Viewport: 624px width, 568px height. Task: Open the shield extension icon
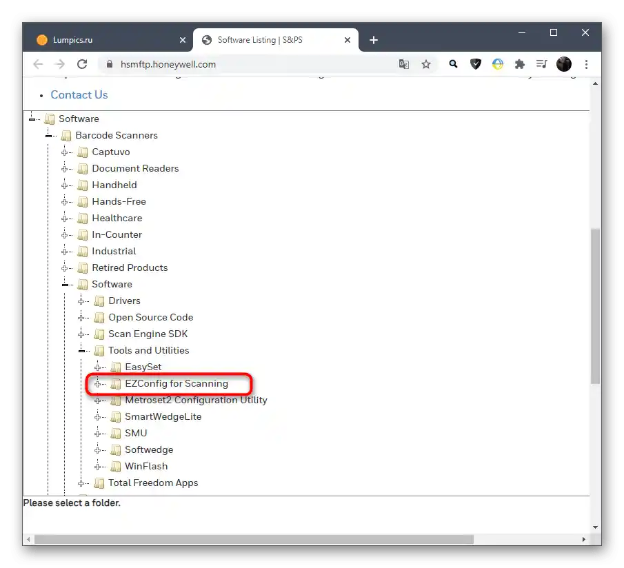click(x=475, y=64)
